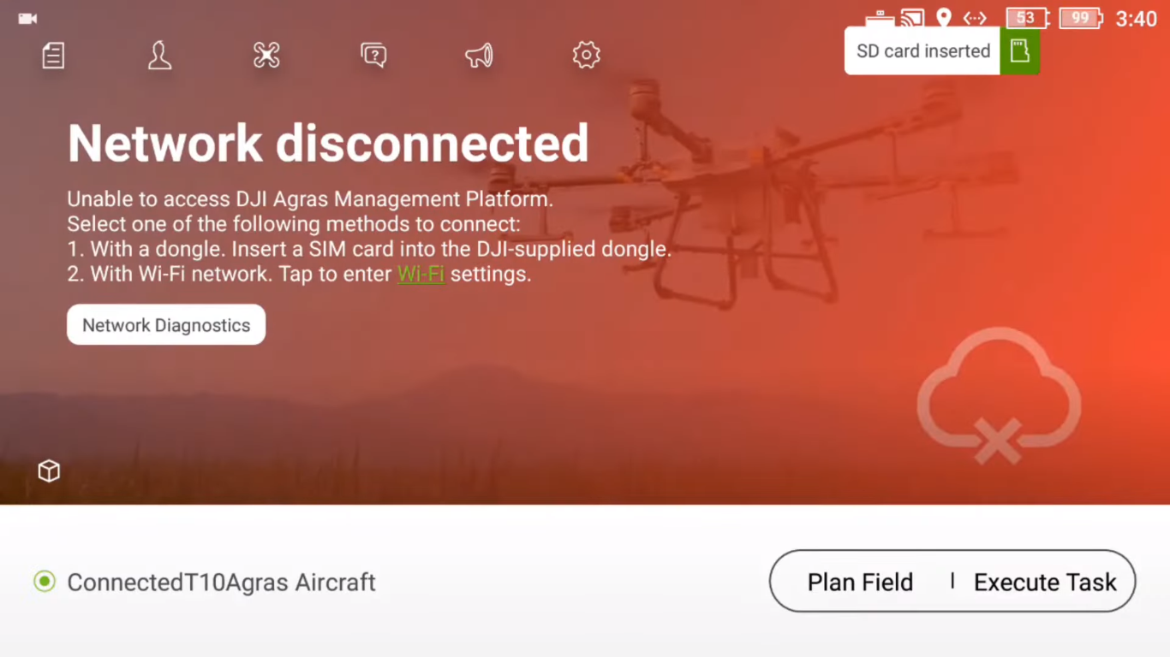This screenshot has height=657, width=1170.
Task: Open the Wi-Fi settings link
Action: point(421,275)
